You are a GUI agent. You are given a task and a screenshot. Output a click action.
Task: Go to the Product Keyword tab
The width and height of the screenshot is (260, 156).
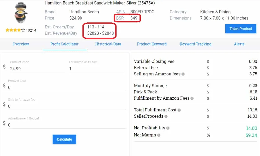point(152,44)
